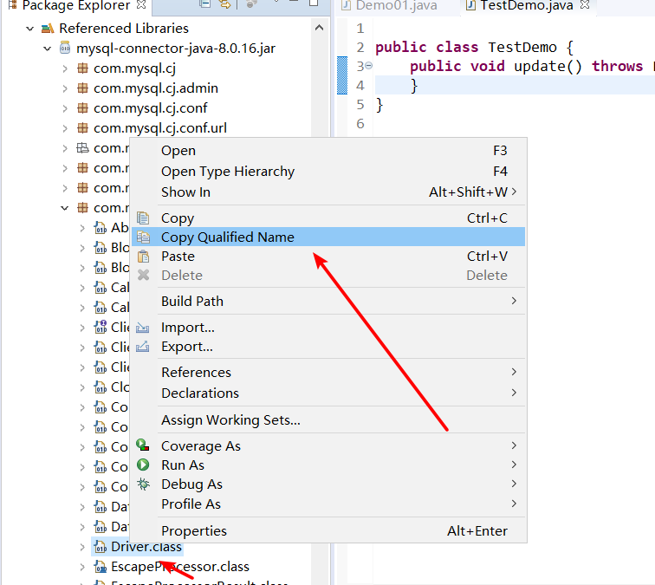Click mysql-connector jar file icon
655x585 pixels.
click(65, 48)
